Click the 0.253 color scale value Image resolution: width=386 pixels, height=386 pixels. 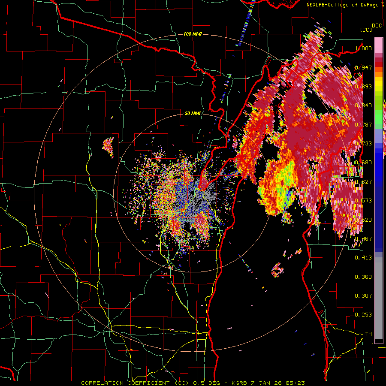click(363, 315)
